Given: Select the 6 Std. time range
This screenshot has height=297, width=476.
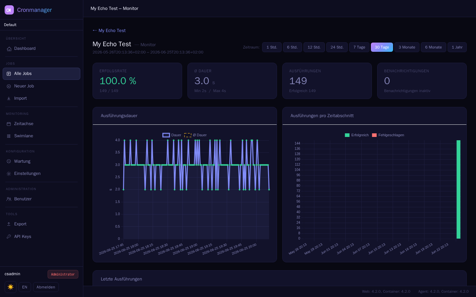Looking at the screenshot, I should (292, 47).
